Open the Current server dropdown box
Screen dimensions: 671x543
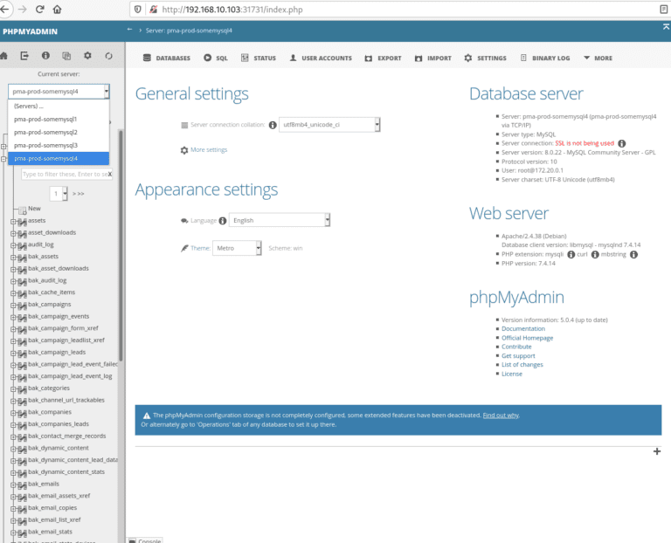pos(59,92)
